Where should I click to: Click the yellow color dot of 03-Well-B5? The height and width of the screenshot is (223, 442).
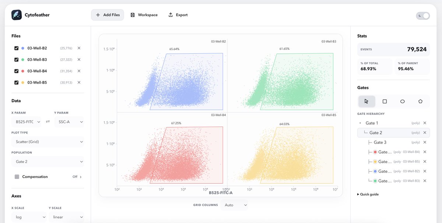23,82
